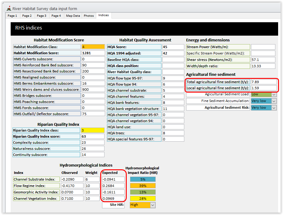Expand the Fine Sediment Accumulation dropdown arrow
The width and height of the screenshot is (283, 215).
click(x=274, y=101)
